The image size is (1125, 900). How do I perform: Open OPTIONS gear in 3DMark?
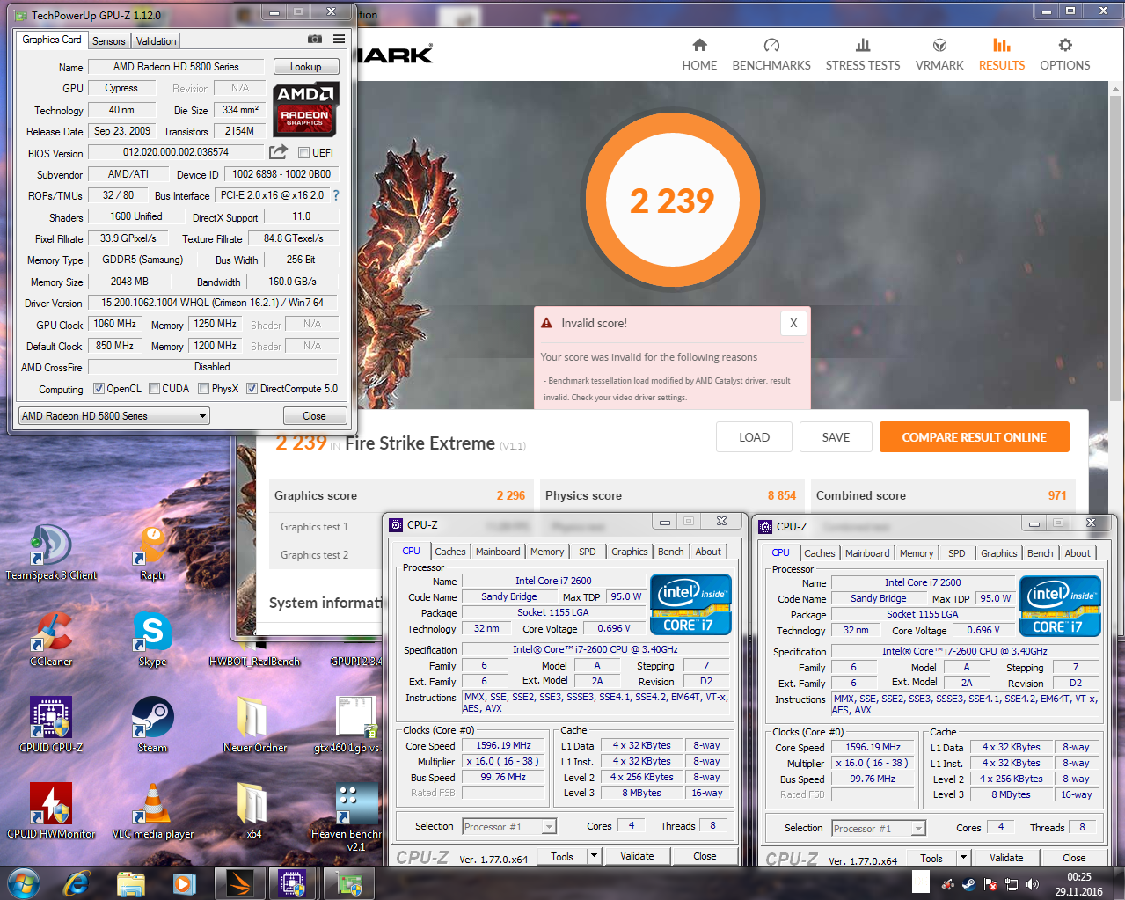click(1065, 55)
